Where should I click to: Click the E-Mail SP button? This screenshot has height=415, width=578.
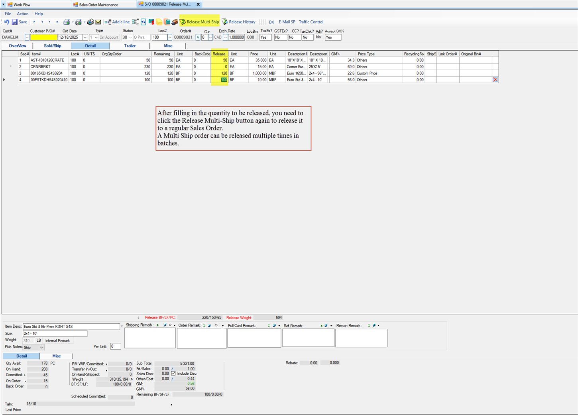(287, 22)
